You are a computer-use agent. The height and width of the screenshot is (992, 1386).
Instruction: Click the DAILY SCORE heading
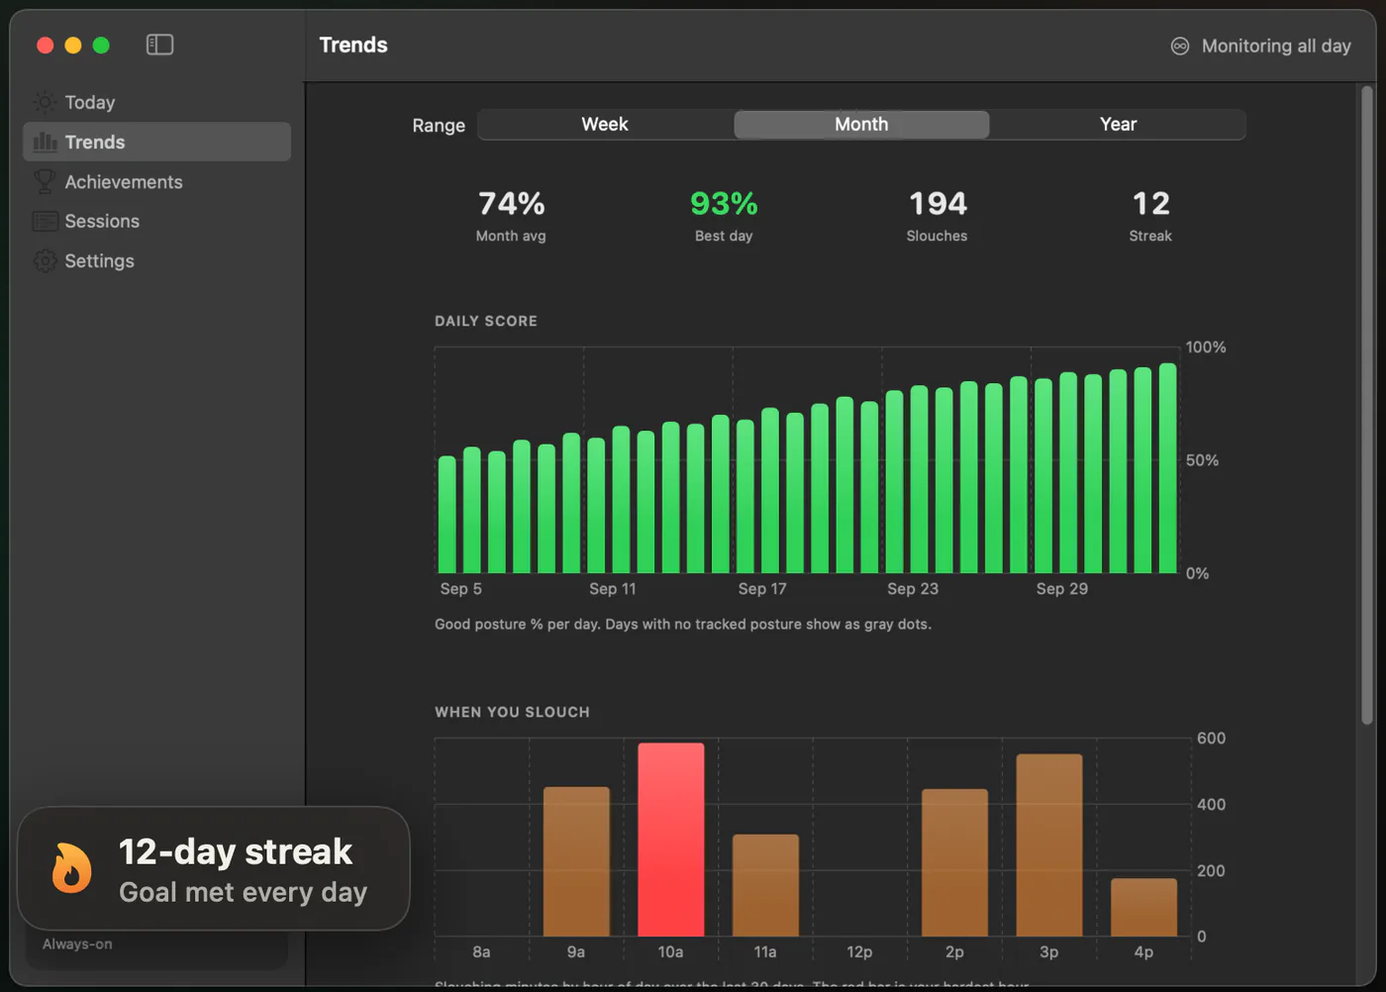486,321
